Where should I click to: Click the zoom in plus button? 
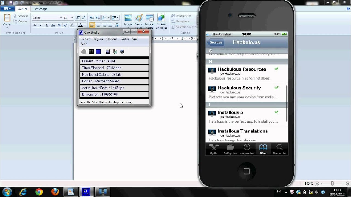[347, 184]
